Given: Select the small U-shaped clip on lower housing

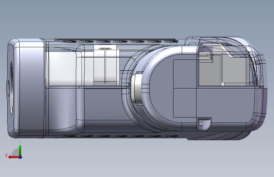Looking at the screenshot, I should point(204,124).
